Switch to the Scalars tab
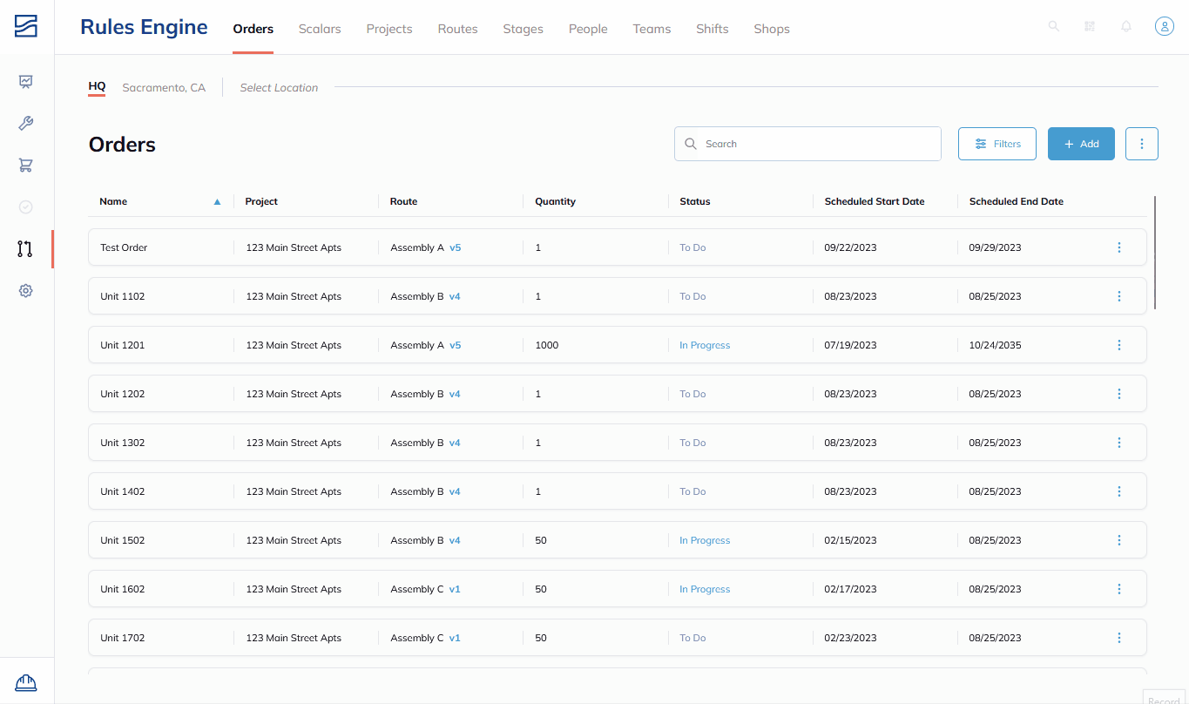Image resolution: width=1189 pixels, height=704 pixels. point(320,29)
